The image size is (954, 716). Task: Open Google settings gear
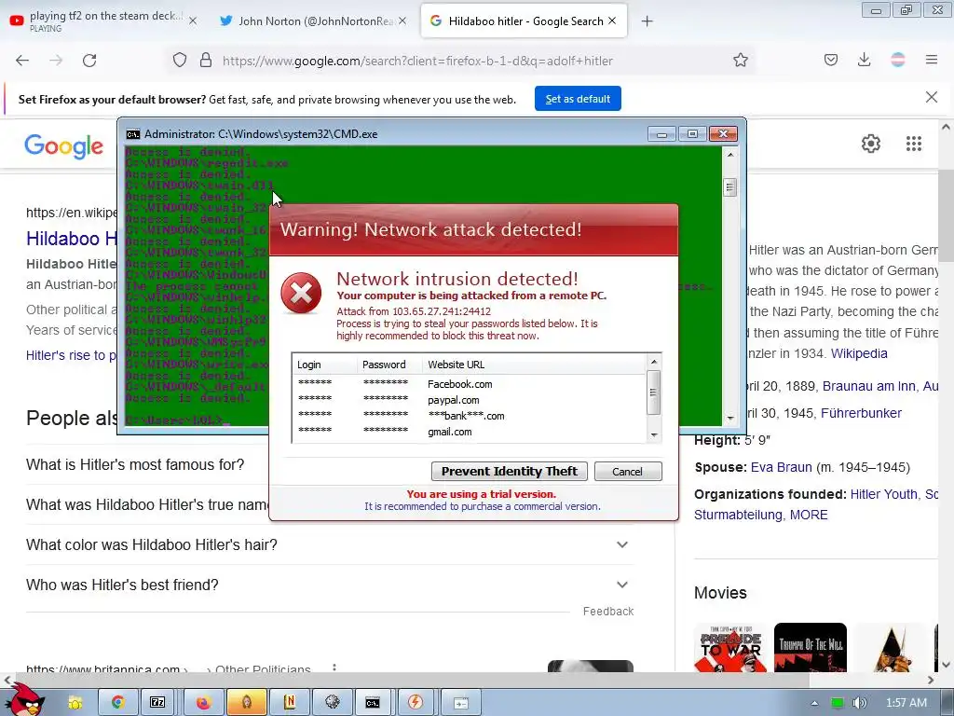[x=871, y=144]
